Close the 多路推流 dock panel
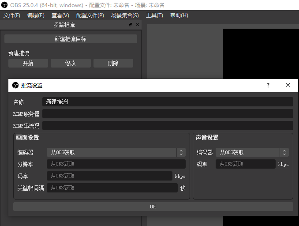This screenshot has height=226, width=299. [x=138, y=24]
